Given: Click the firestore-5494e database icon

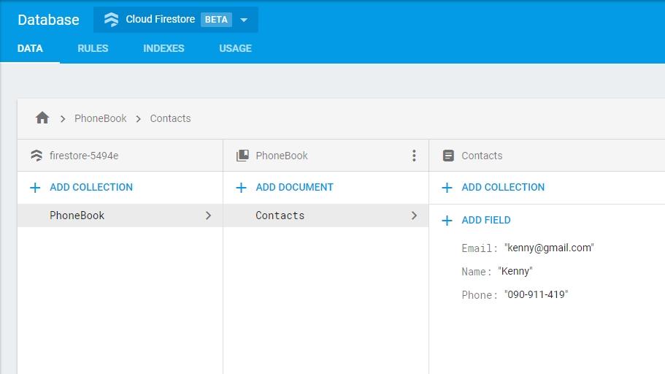Looking at the screenshot, I should 36,156.
